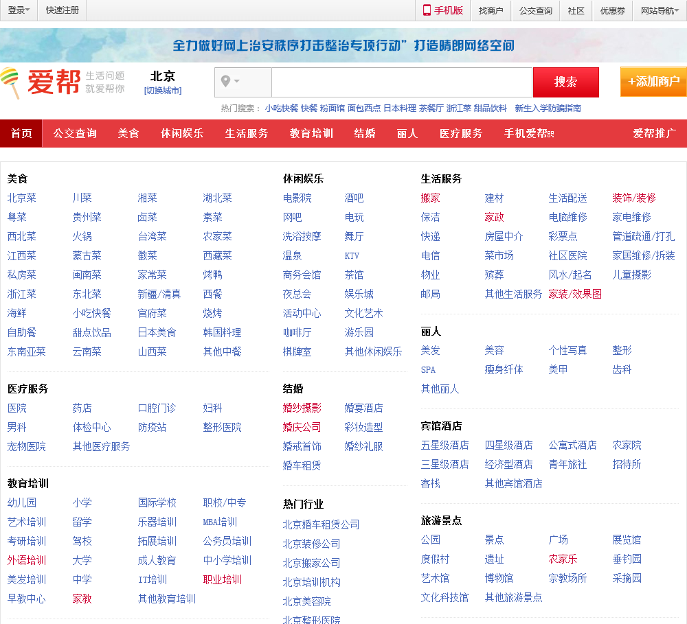
Task: Click 甜点饮品 category link
Action: click(x=91, y=333)
